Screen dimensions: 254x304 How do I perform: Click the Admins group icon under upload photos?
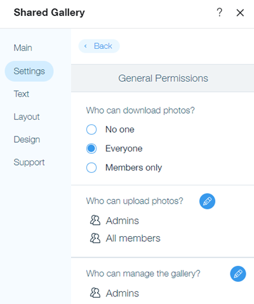95,220
